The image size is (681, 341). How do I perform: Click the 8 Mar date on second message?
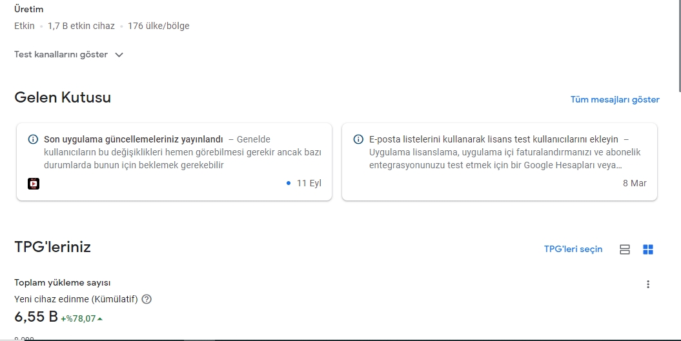pyautogui.click(x=635, y=183)
